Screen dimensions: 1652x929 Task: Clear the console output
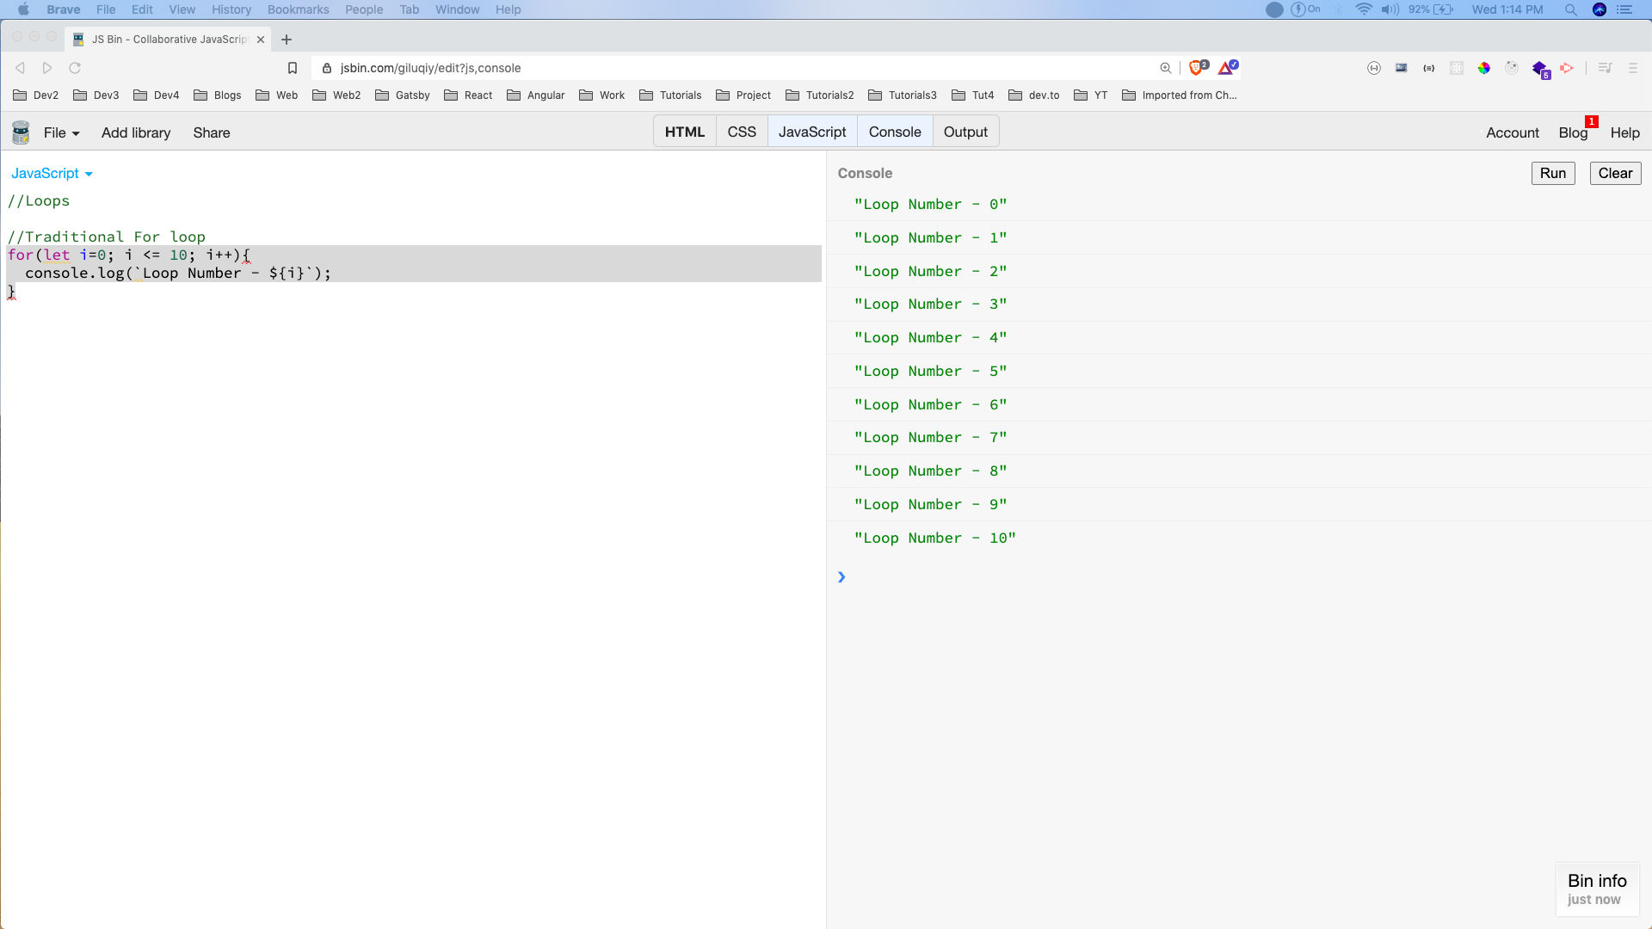(1615, 173)
